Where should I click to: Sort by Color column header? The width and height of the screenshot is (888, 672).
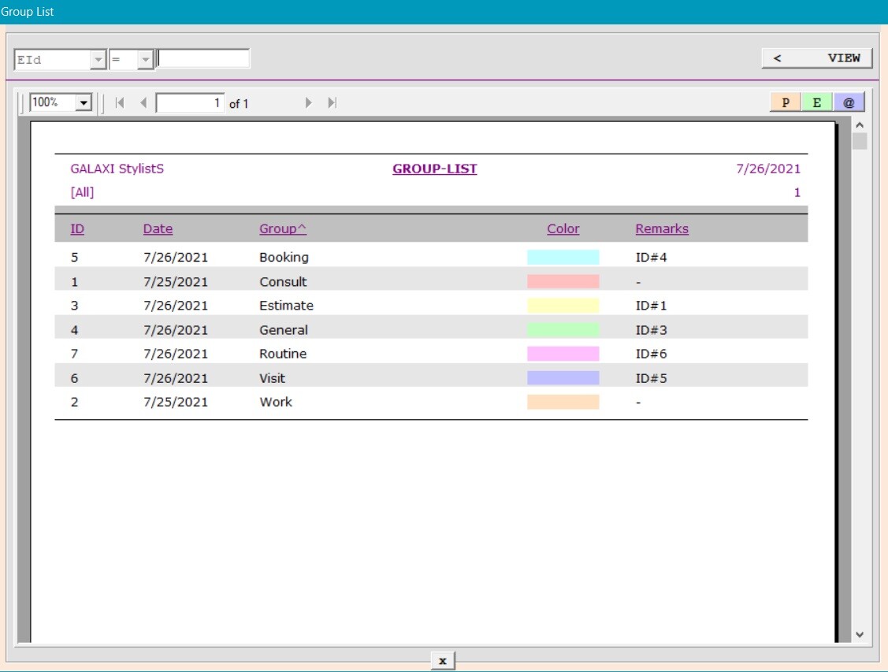click(563, 228)
